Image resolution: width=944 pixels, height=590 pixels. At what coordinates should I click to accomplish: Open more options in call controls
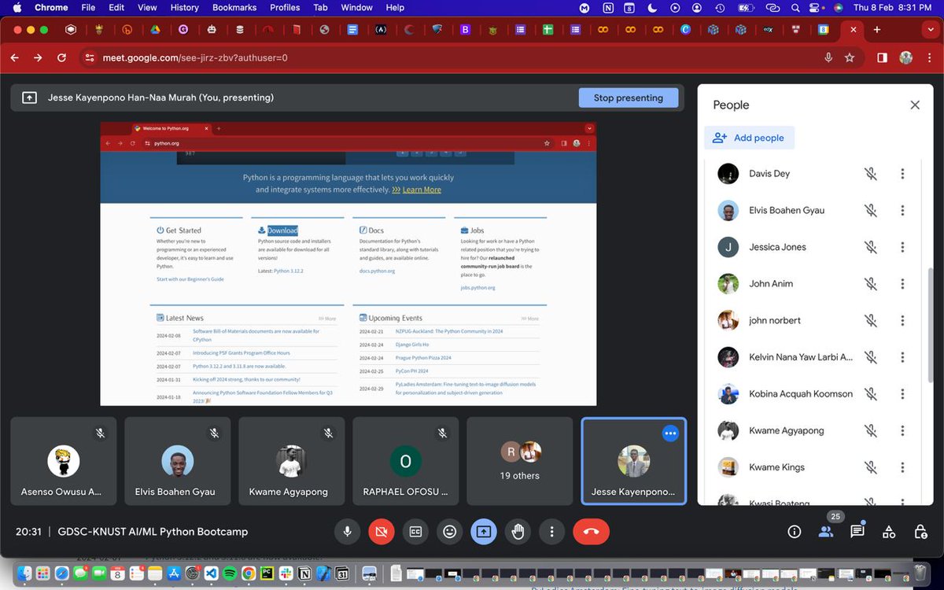click(552, 532)
